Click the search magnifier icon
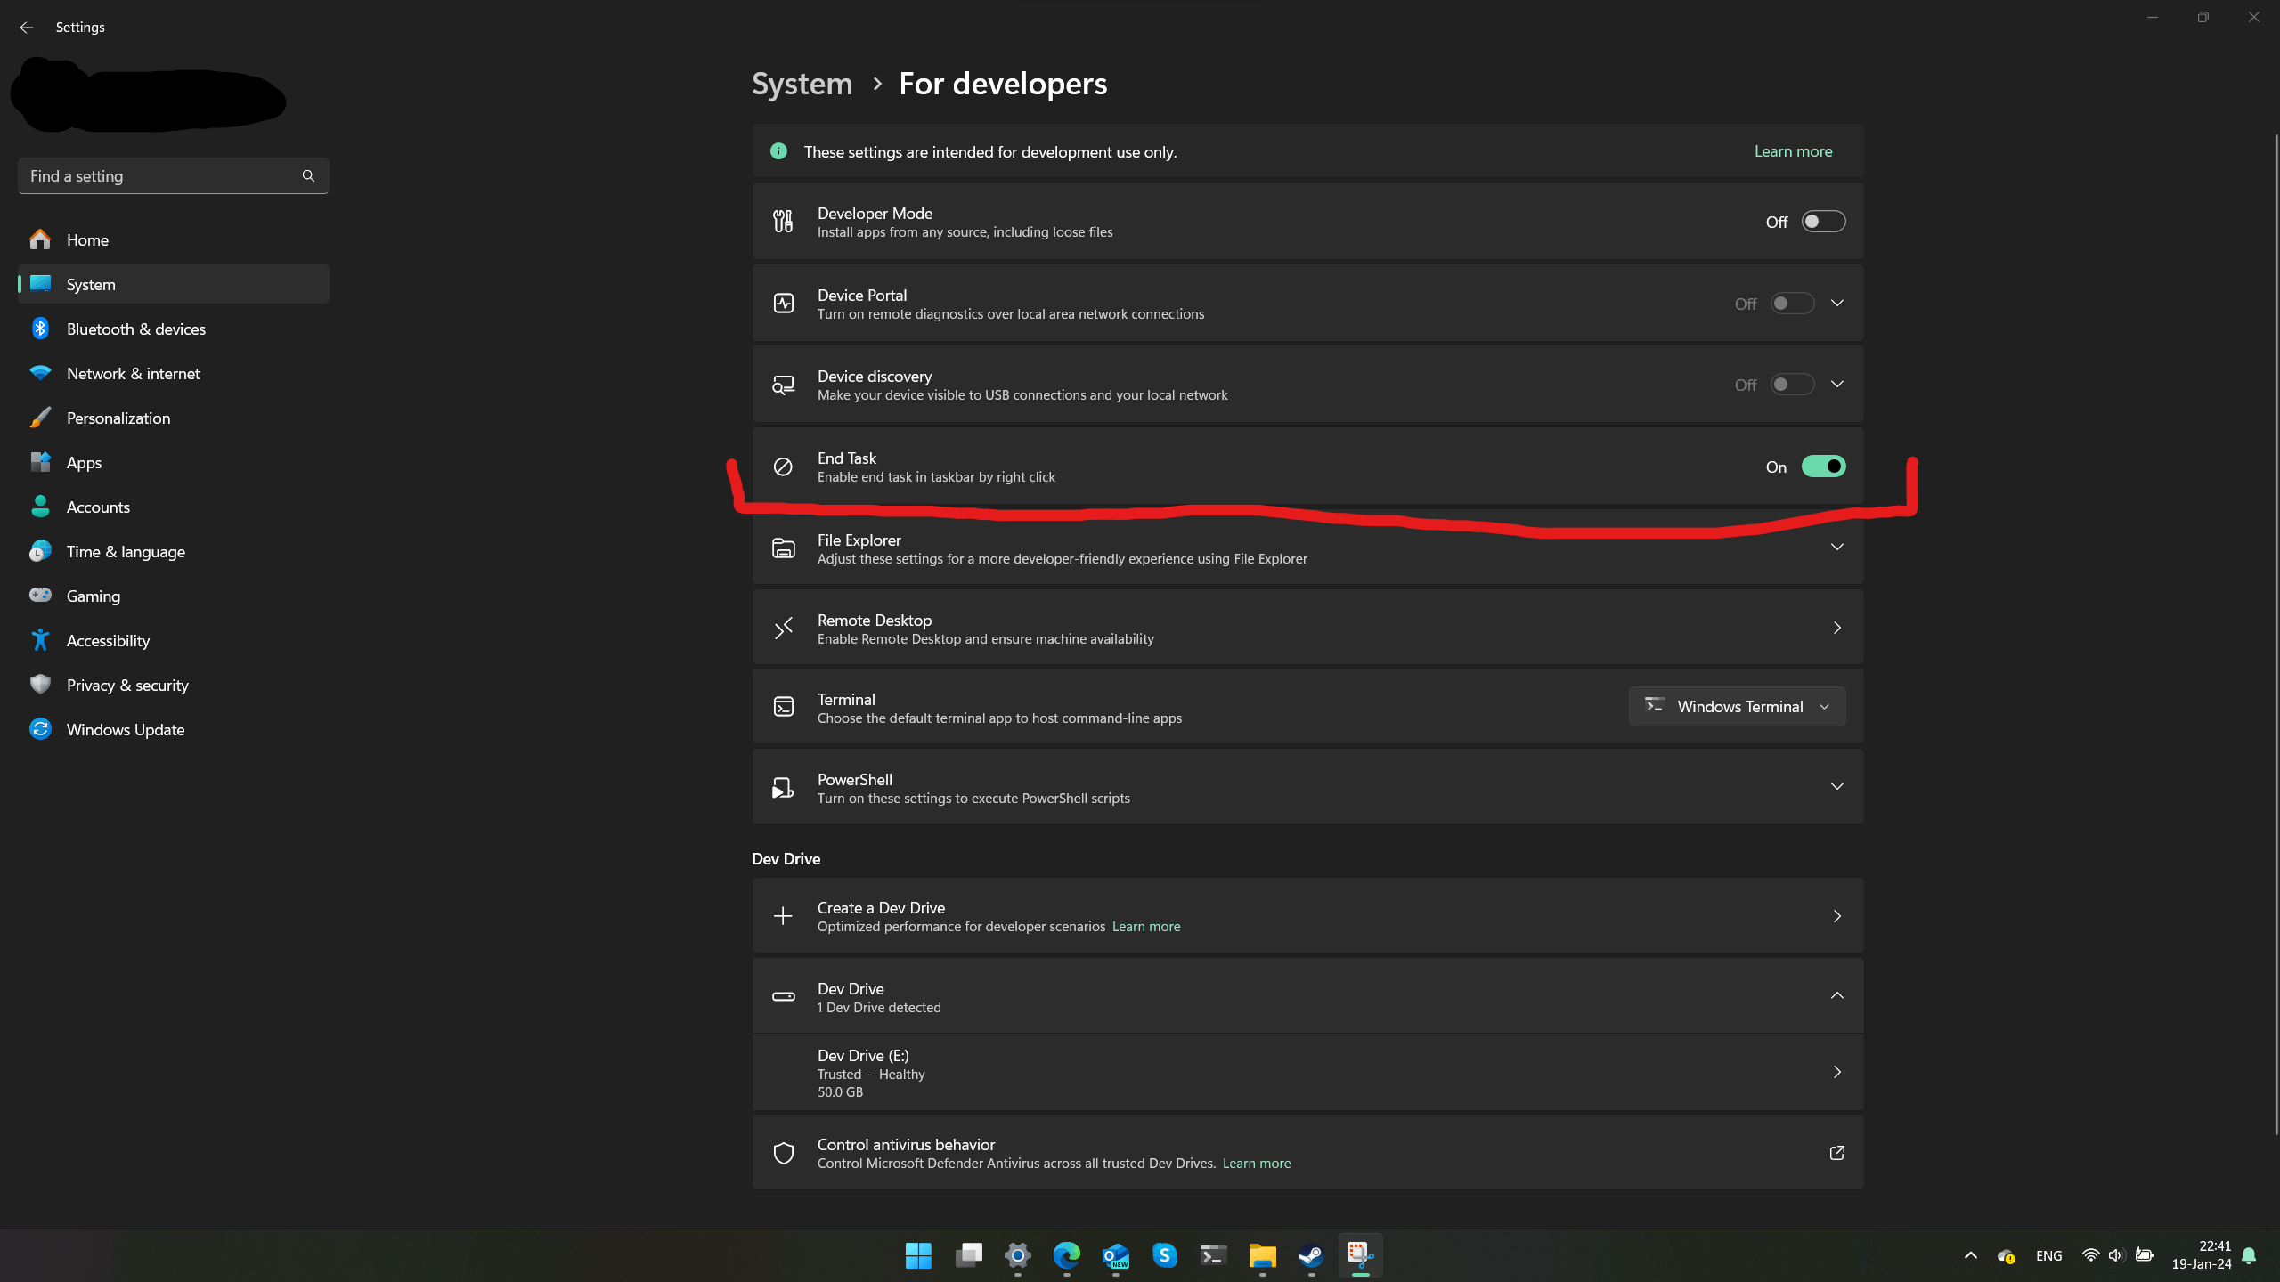Viewport: 2280px width, 1282px height. (308, 175)
